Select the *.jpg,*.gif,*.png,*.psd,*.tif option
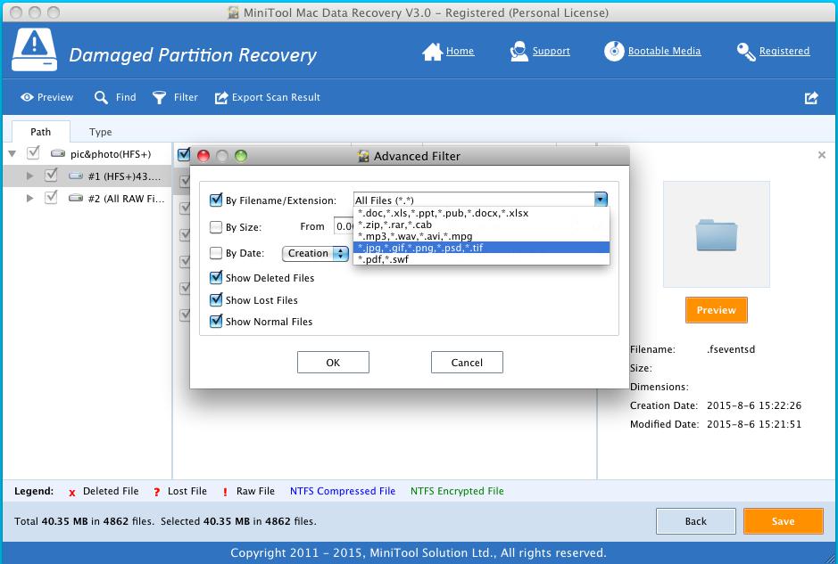The height and width of the screenshot is (564, 838). coord(481,248)
